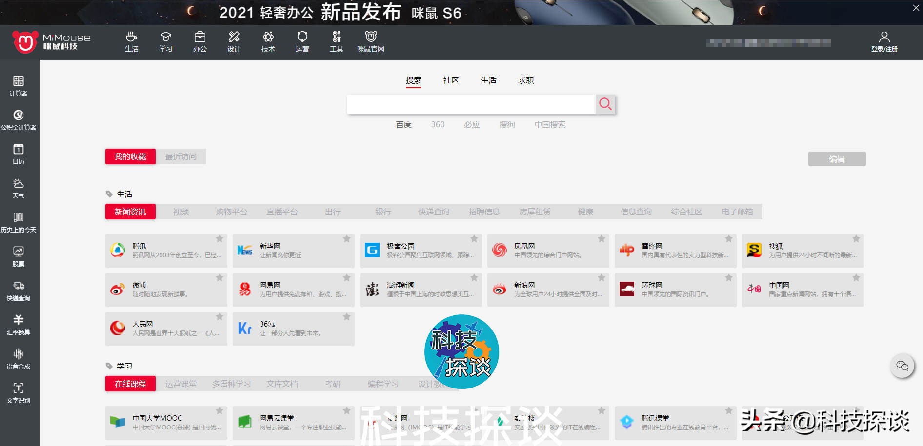Switch to the 社区 tab
The height and width of the screenshot is (446, 923).
[x=450, y=80]
